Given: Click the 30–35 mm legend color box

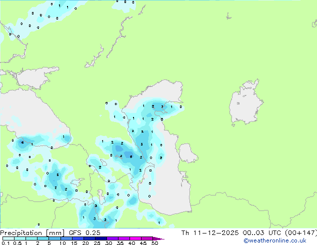Looking at the screenshot, I should click(112, 238).
